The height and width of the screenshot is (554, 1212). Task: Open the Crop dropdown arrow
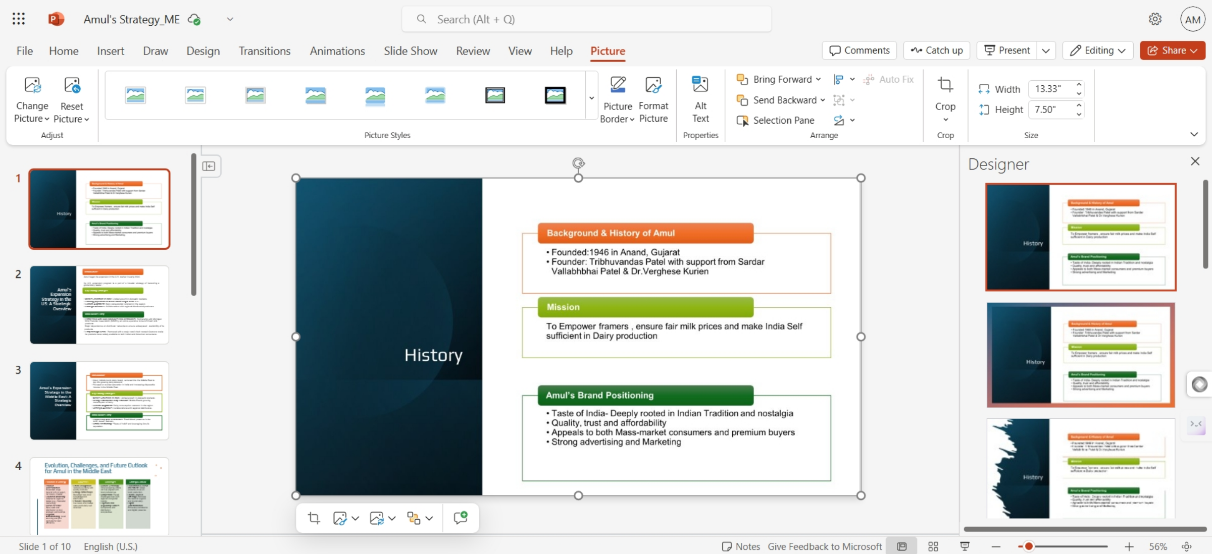945,120
